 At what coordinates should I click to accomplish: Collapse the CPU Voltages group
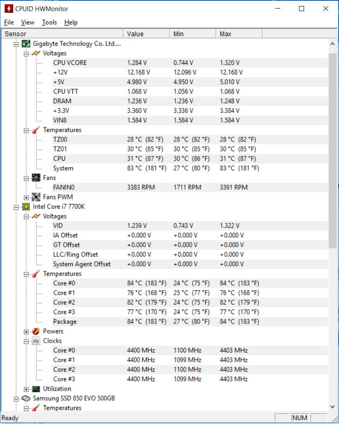26,217
